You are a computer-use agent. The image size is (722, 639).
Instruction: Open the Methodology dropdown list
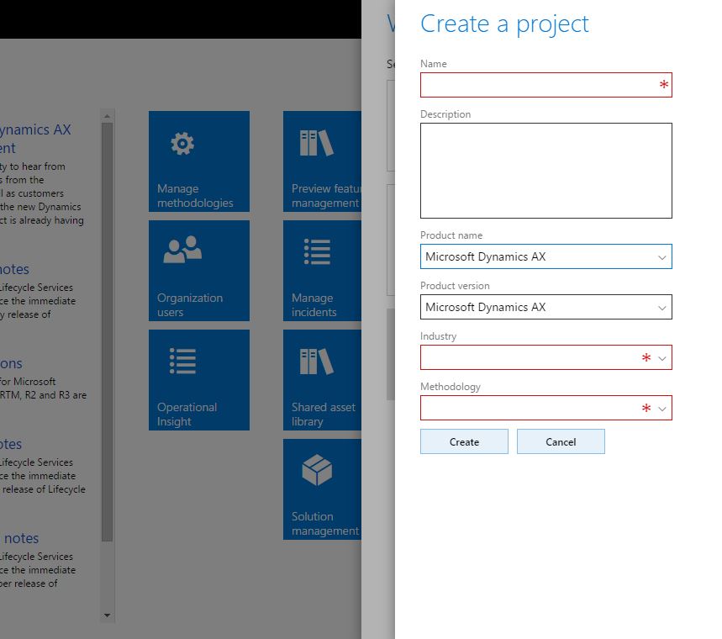(x=662, y=409)
